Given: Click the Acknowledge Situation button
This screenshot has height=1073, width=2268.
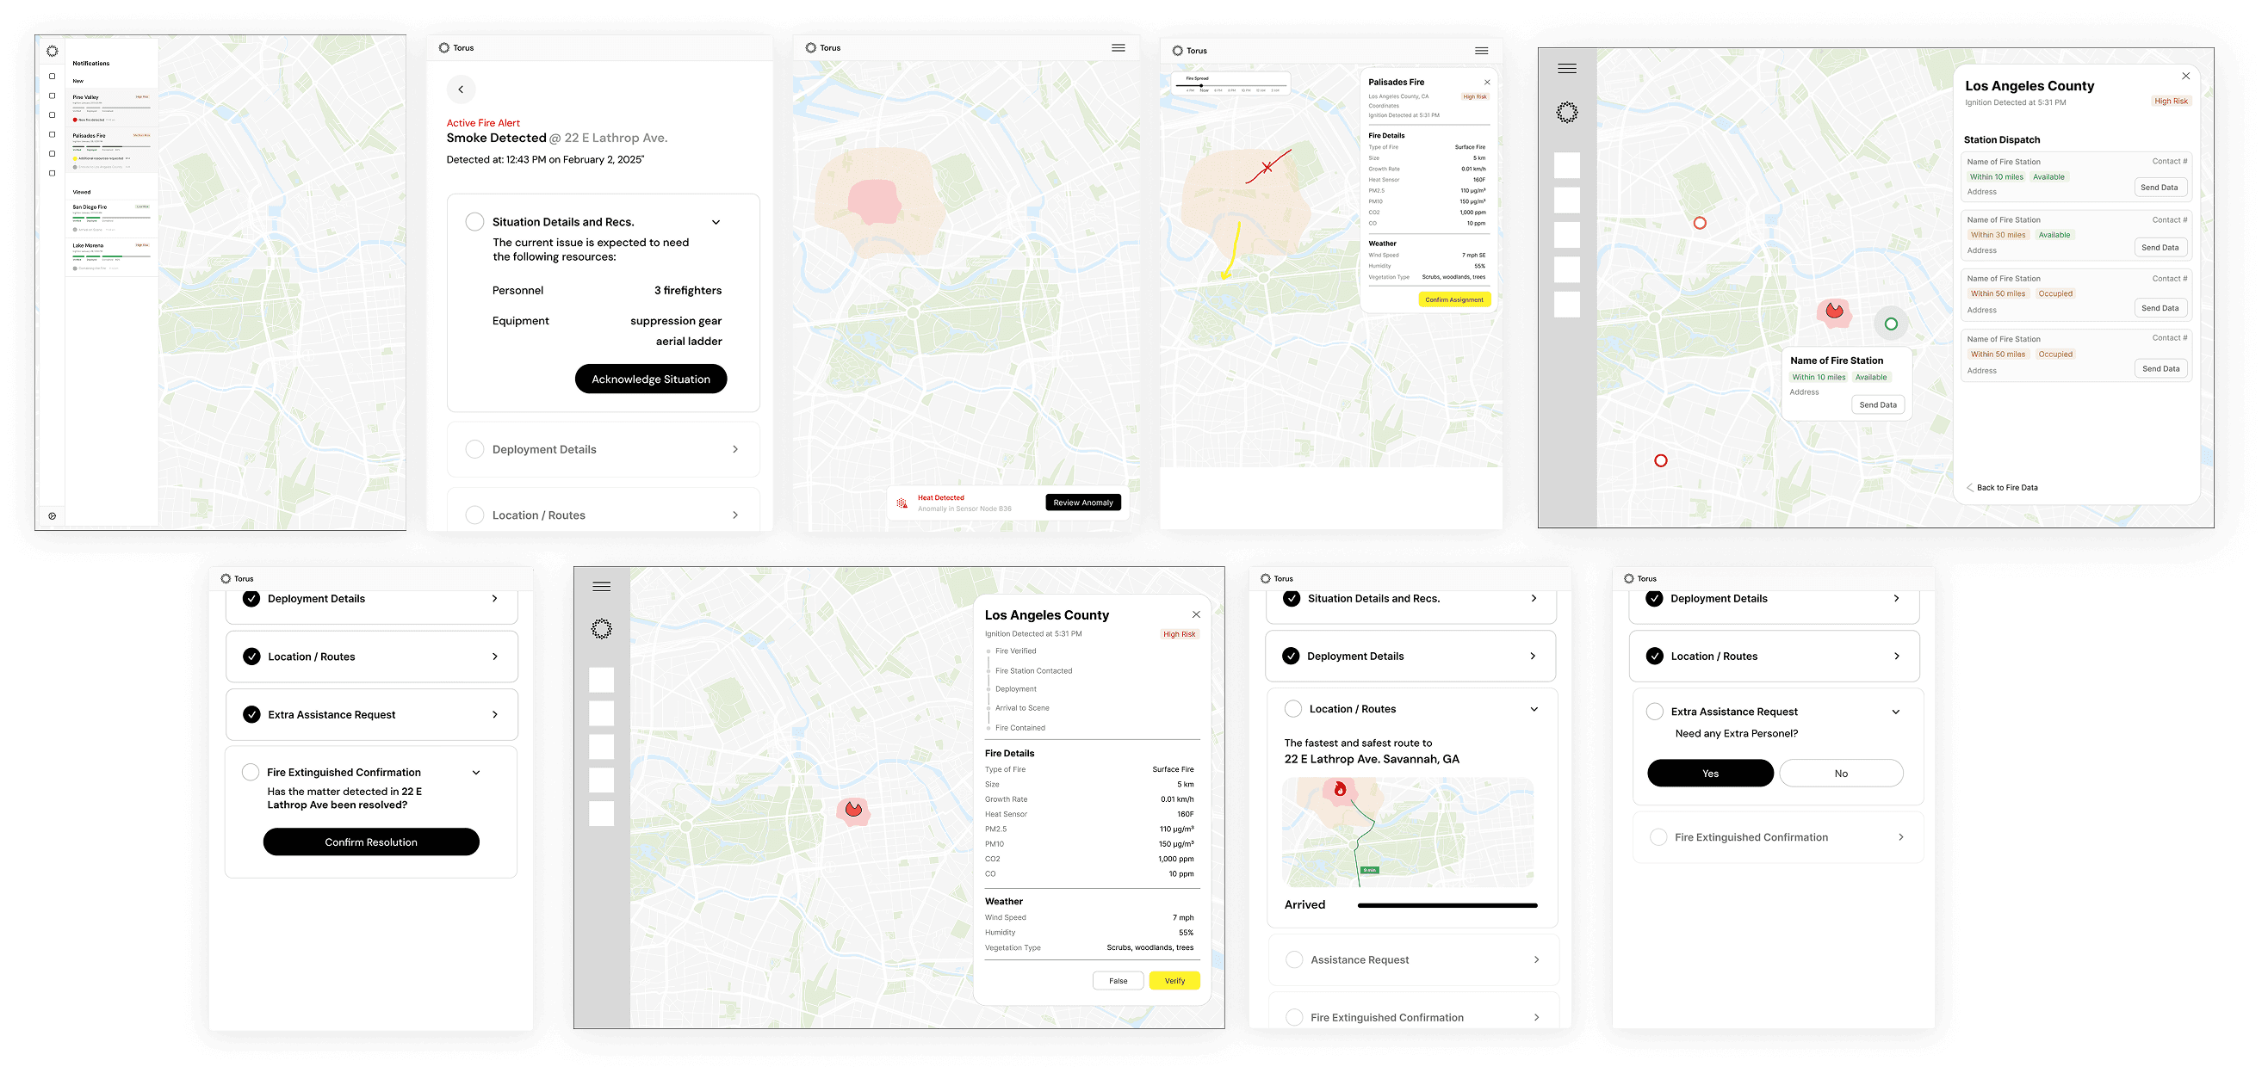Looking at the screenshot, I should (x=651, y=379).
